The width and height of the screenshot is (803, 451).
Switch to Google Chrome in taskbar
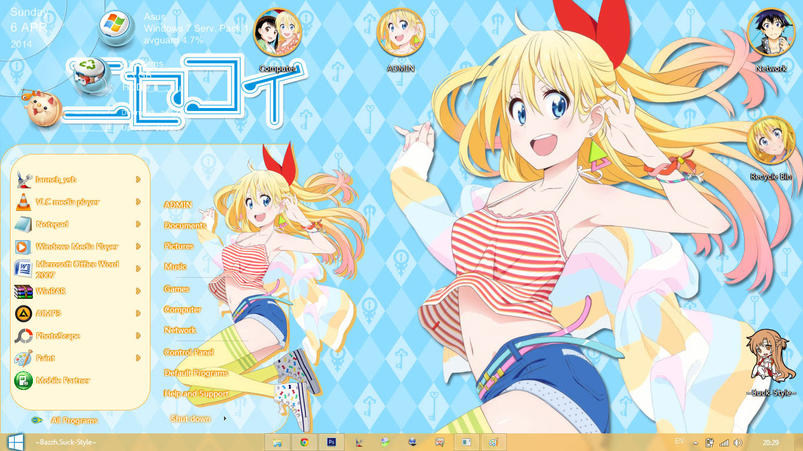[304, 442]
